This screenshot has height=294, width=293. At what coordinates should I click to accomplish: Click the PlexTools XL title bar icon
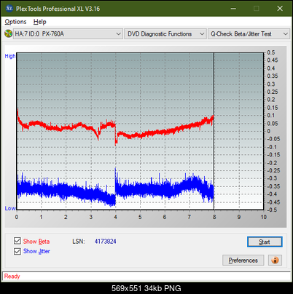click(x=9, y=9)
